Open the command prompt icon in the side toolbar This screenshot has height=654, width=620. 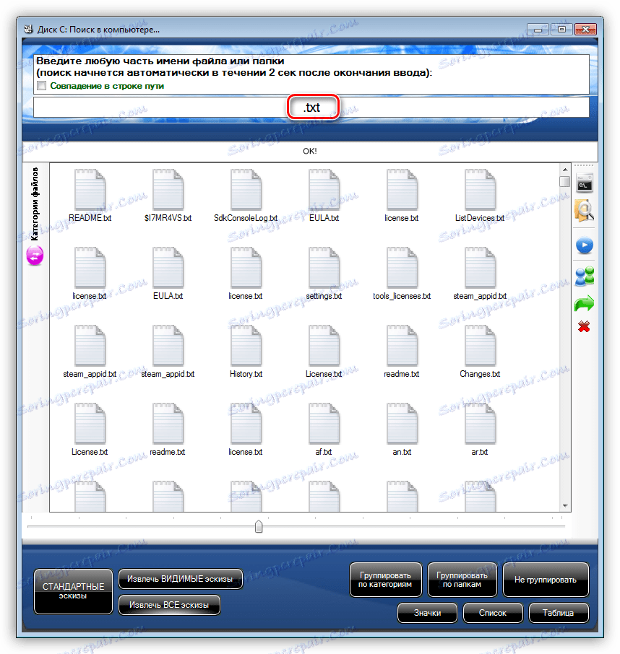(x=585, y=183)
